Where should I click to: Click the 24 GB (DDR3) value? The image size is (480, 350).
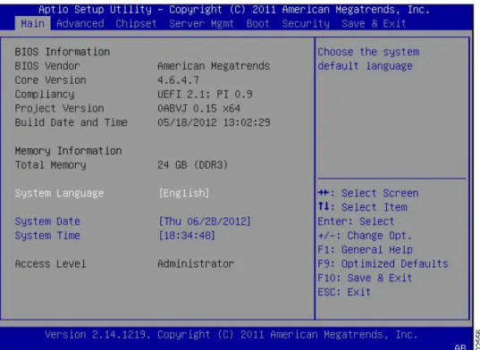(x=193, y=165)
